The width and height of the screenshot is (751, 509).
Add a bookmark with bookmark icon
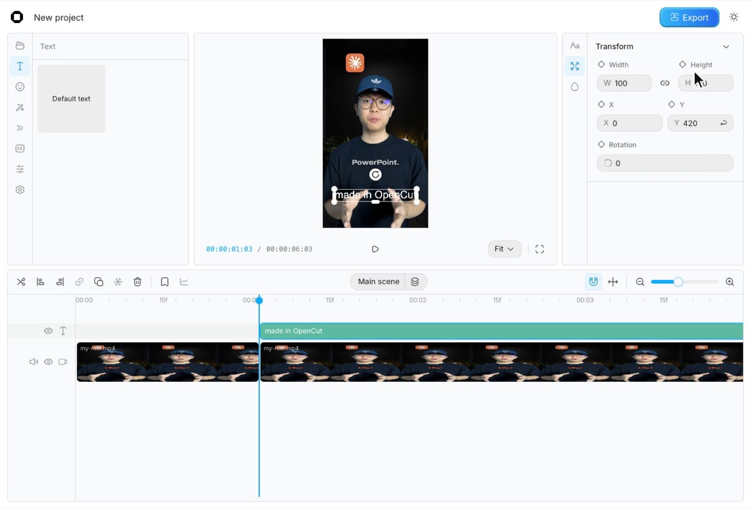coord(165,282)
